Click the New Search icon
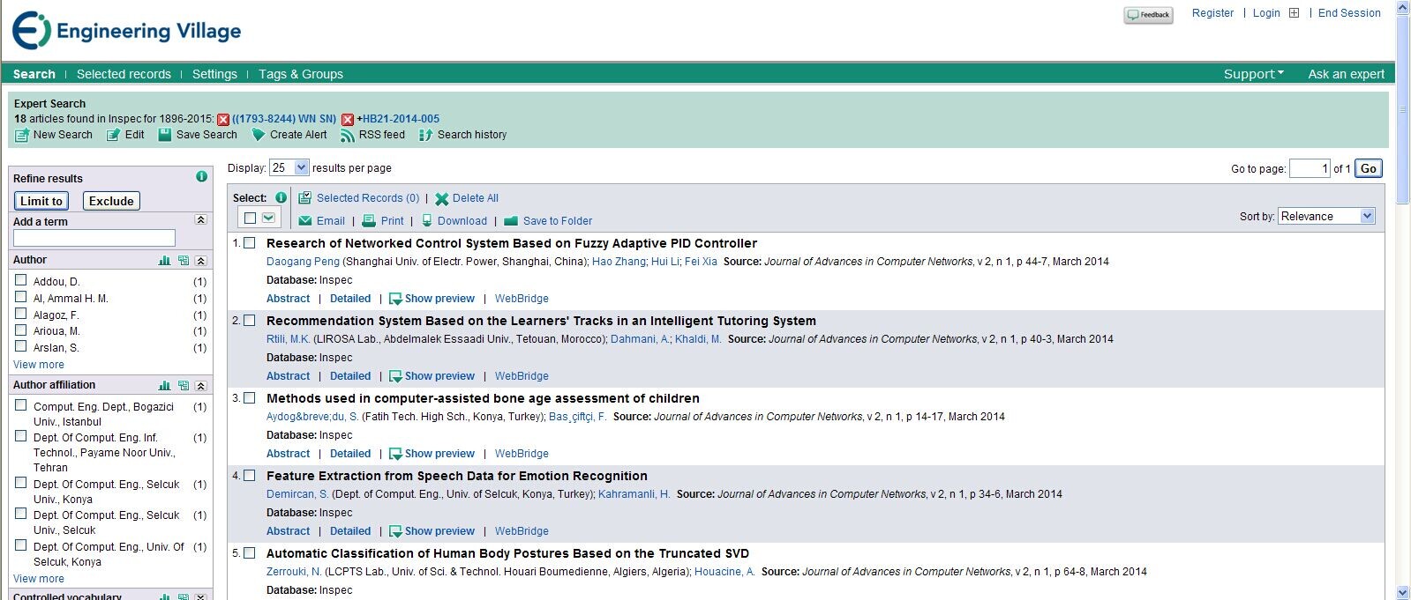This screenshot has height=600, width=1411. pos(22,136)
